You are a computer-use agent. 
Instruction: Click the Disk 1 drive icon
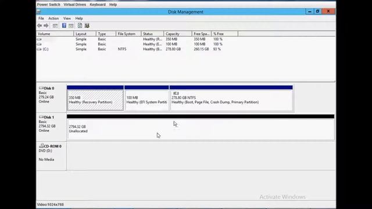coord(41,117)
